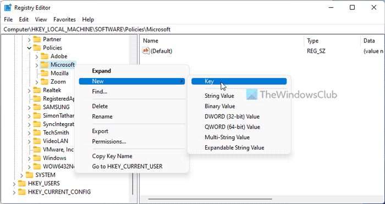Open the Edit menu
Viewport: 385px width, 204px height.
click(24, 19)
